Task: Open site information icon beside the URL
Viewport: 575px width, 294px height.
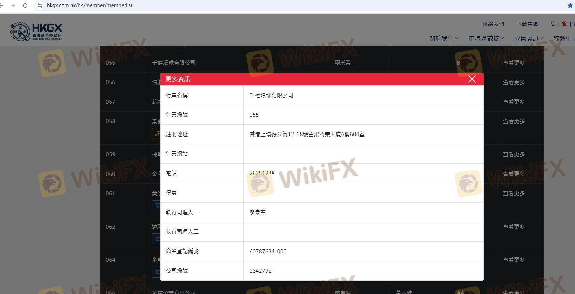Action: (x=40, y=5)
